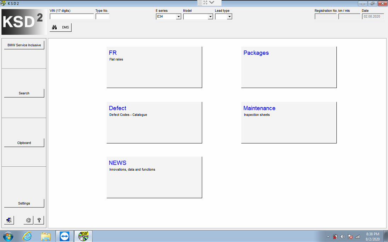Open the Defect Codes Catalogue tile
The image size is (388, 242).
[154, 123]
